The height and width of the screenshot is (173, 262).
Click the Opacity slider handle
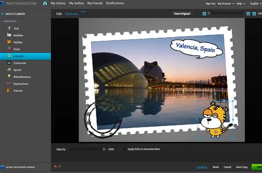point(104,149)
